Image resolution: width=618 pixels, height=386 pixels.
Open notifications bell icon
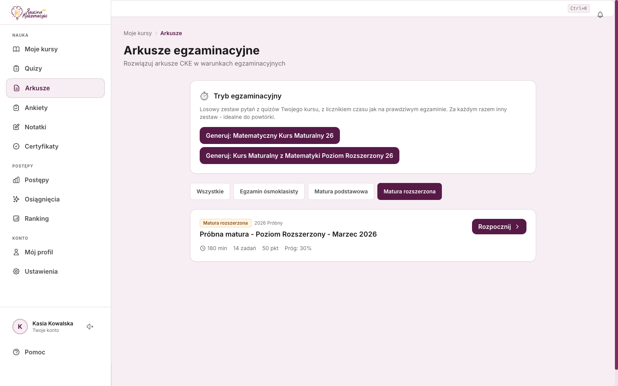click(600, 15)
